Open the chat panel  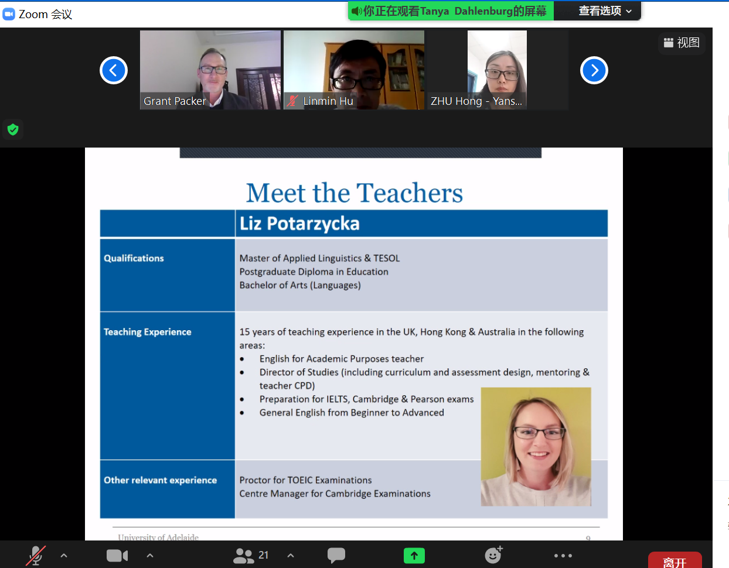pyautogui.click(x=336, y=555)
